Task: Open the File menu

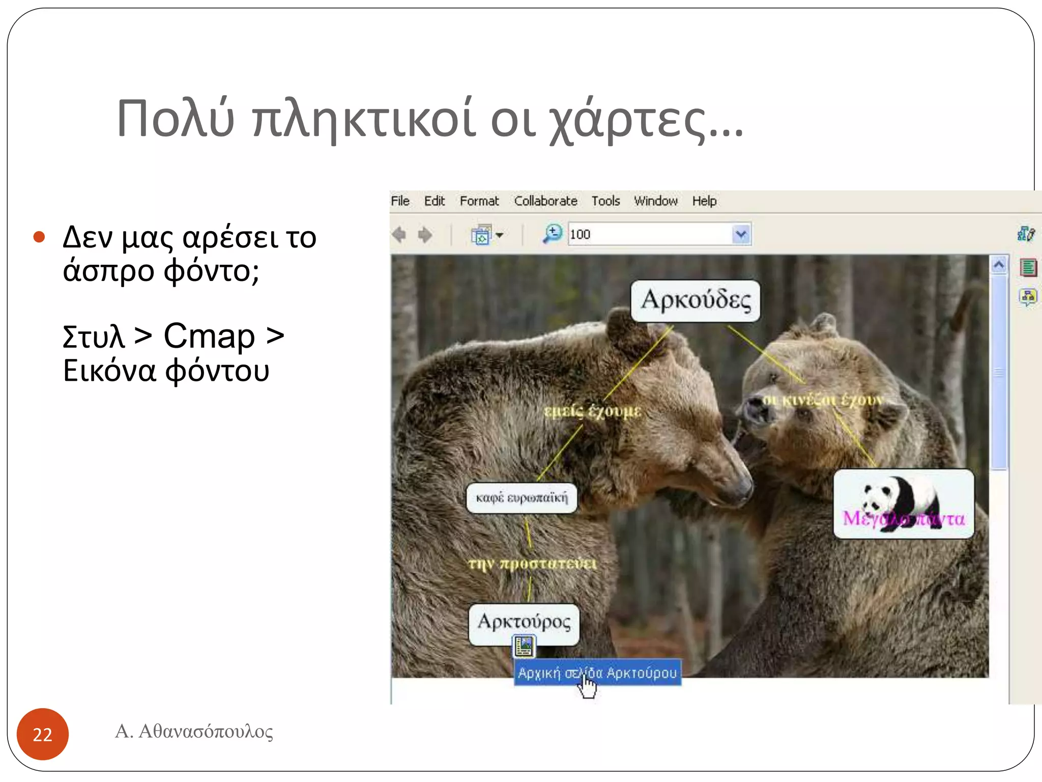Action: coord(400,201)
